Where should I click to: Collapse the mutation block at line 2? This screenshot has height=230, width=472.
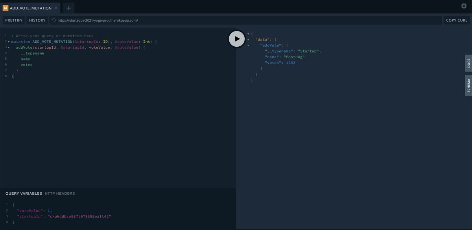pyautogui.click(x=9, y=42)
